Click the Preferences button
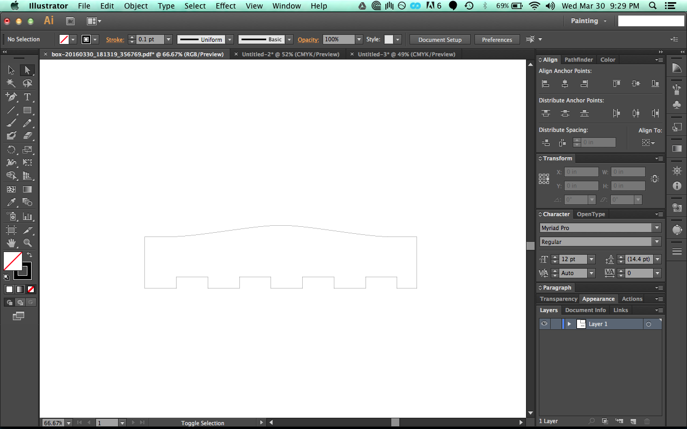687x429 pixels. (x=496, y=39)
